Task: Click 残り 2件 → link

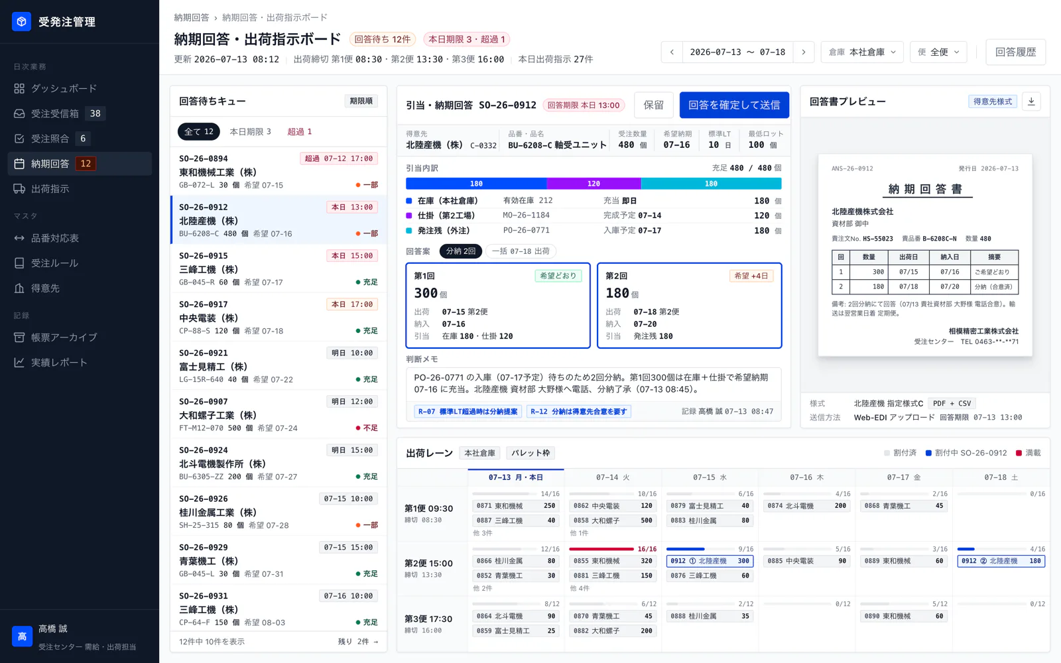Action: pyautogui.click(x=358, y=641)
